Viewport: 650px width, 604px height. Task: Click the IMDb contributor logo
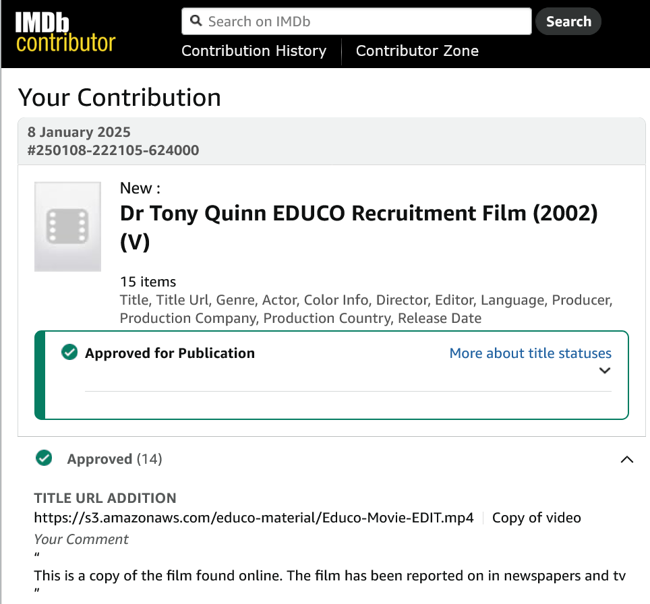pos(65,33)
